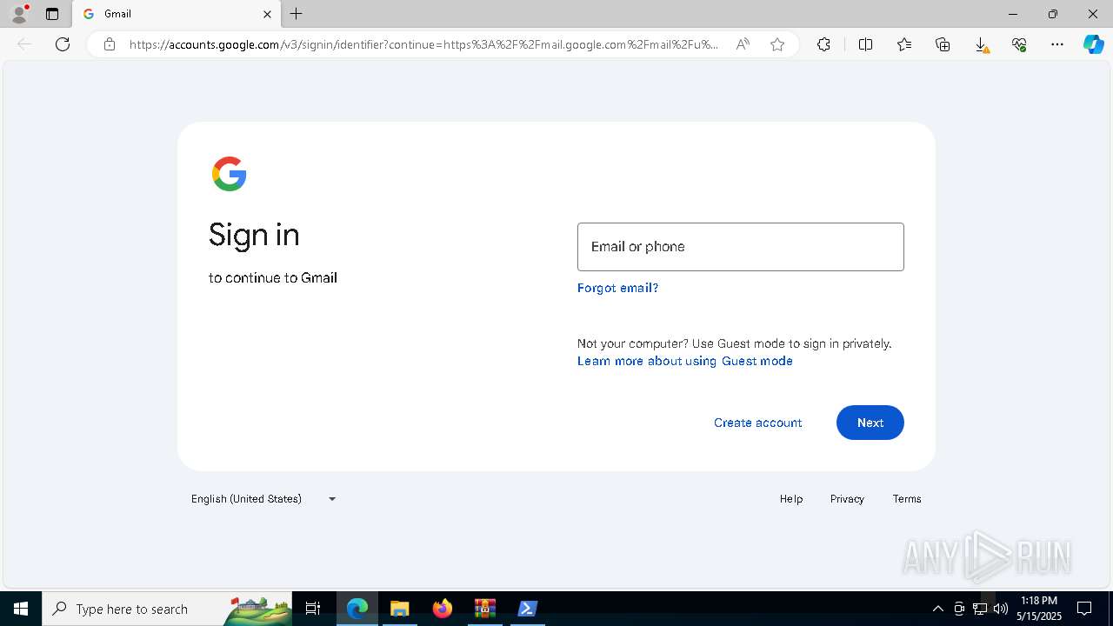Viewport: 1113px width, 626px height.
Task: Open PowerShell from the taskbar
Action: pos(527,609)
